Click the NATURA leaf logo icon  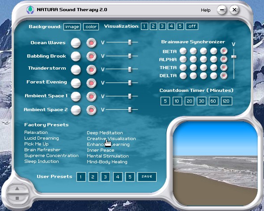[x=30, y=10]
